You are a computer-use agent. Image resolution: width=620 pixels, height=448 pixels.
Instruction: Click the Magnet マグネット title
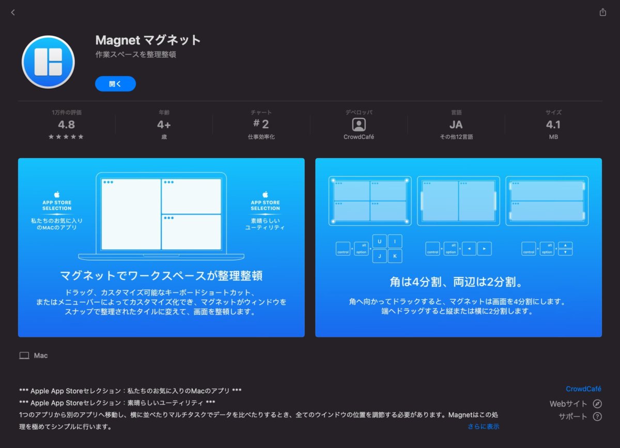147,40
